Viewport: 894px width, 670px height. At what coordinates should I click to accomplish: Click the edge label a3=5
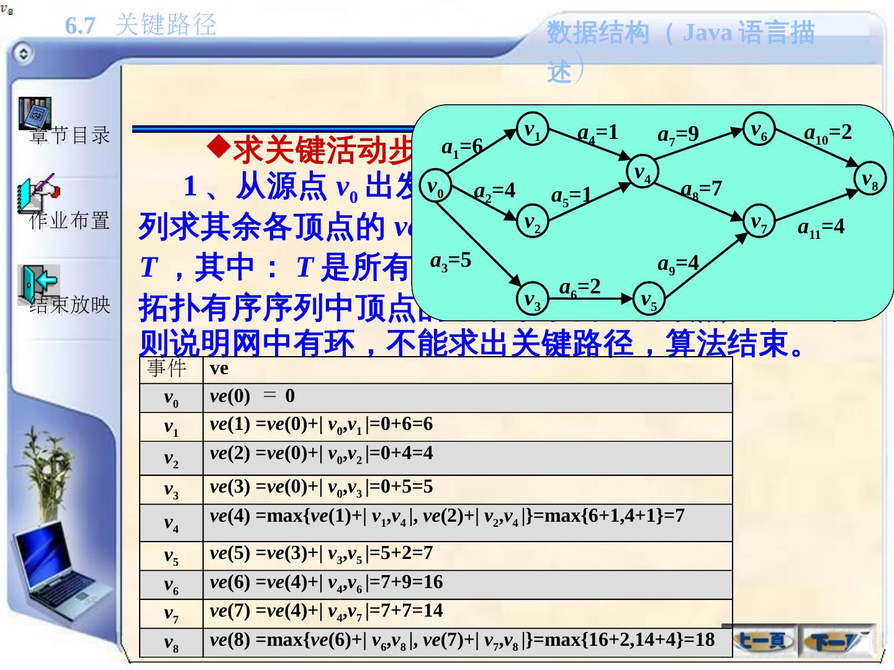(451, 261)
